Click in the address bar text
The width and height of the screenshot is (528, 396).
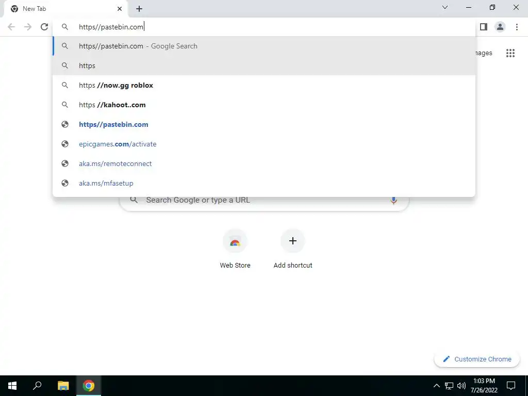tap(111, 27)
